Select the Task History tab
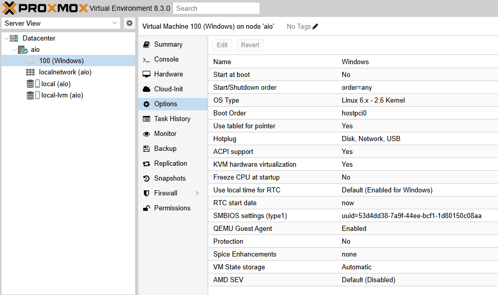The width and height of the screenshot is (498, 295). pyautogui.click(x=173, y=119)
